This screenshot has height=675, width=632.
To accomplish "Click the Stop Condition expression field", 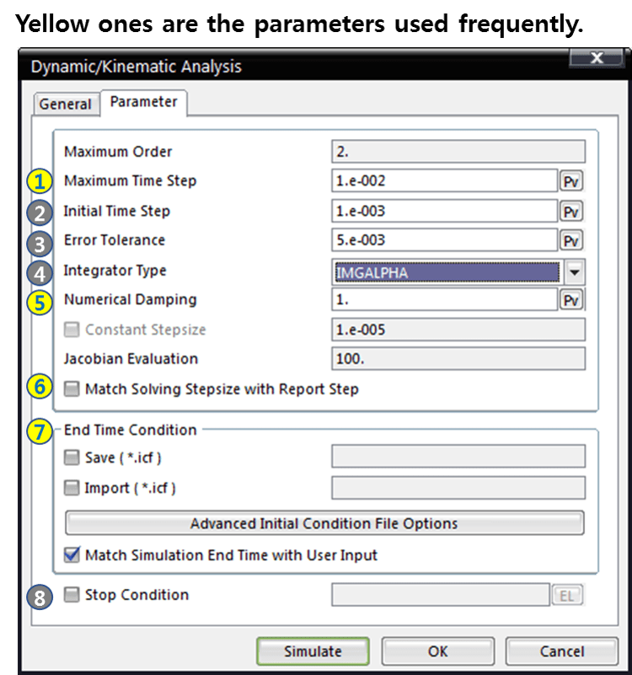I will point(441,595).
